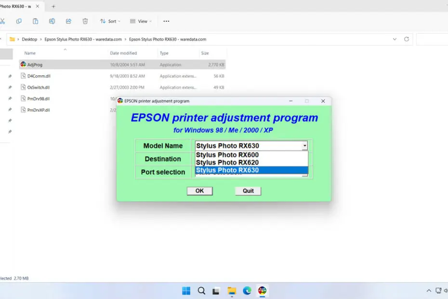448x299 pixels.
Task: Click the D4Comm.dll file icon
Action: click(23, 76)
